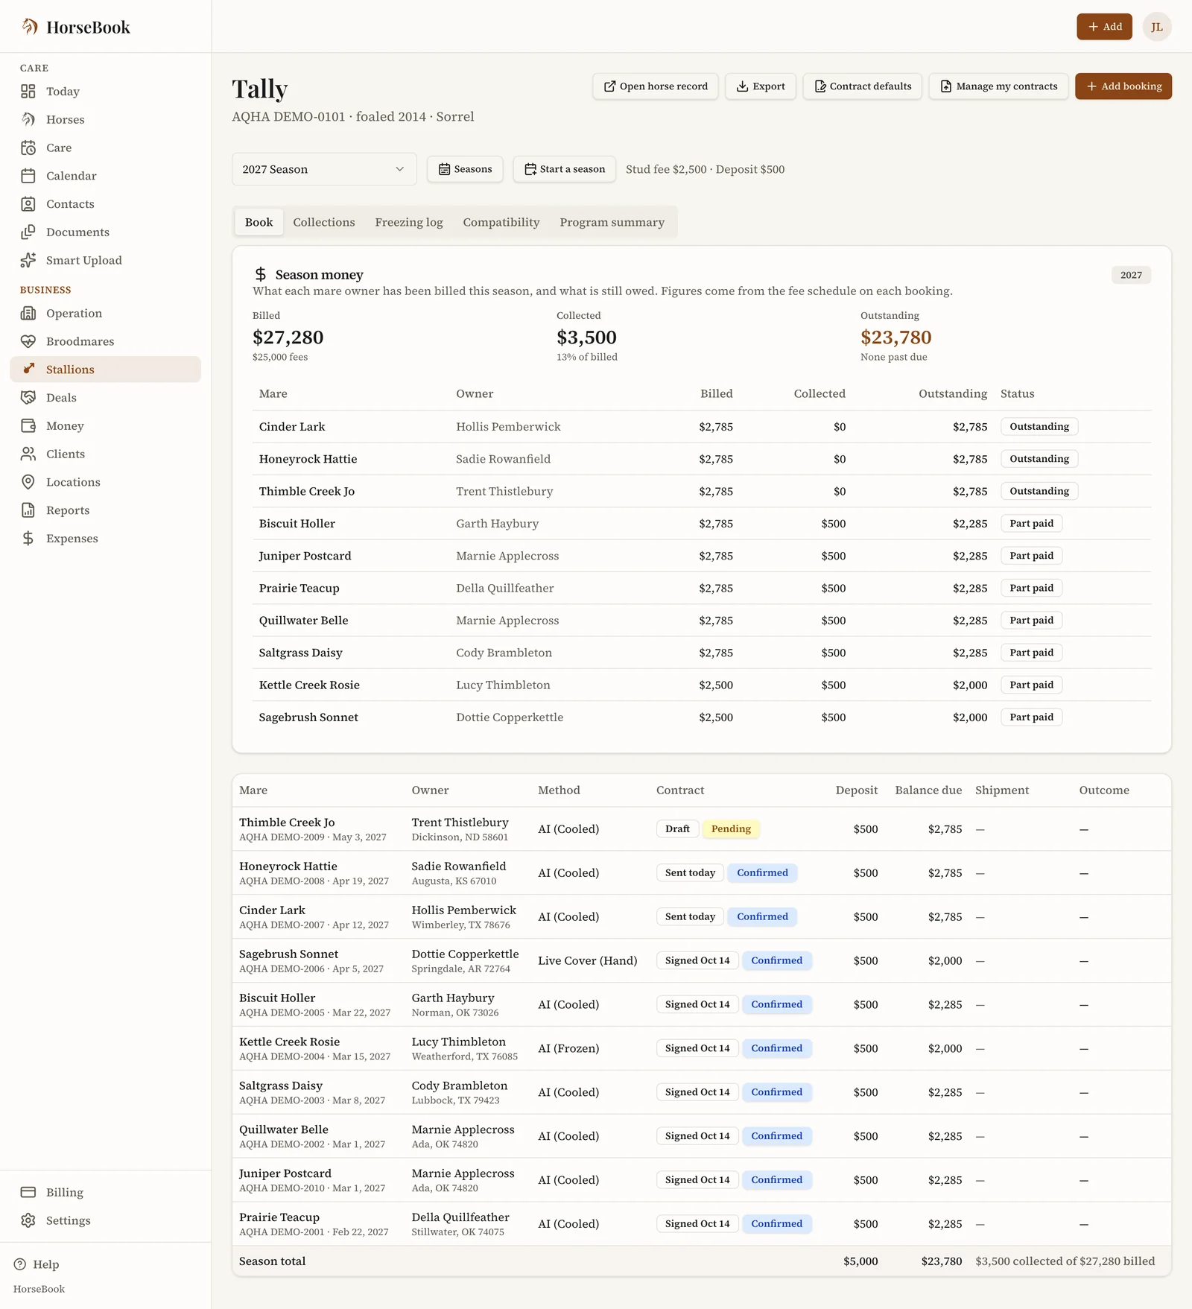Open the Compatibility tab
The height and width of the screenshot is (1309, 1192).
(501, 223)
